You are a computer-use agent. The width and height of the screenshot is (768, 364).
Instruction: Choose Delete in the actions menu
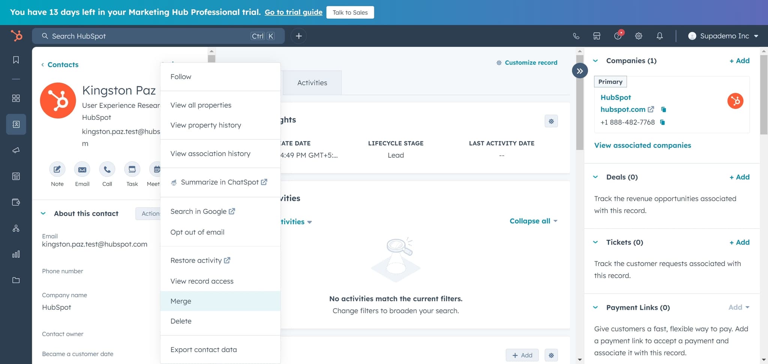[181, 321]
